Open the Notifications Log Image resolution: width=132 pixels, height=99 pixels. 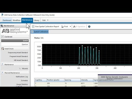22,77
